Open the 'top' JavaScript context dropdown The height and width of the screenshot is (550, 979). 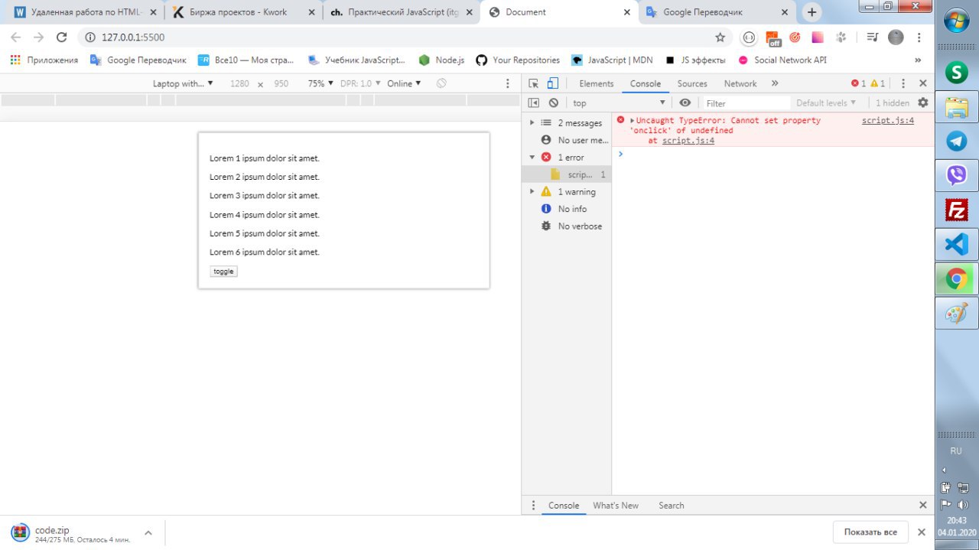pyautogui.click(x=619, y=103)
